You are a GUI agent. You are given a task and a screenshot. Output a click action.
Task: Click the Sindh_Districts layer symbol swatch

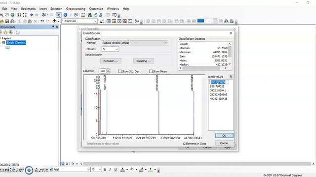[x=7, y=47]
